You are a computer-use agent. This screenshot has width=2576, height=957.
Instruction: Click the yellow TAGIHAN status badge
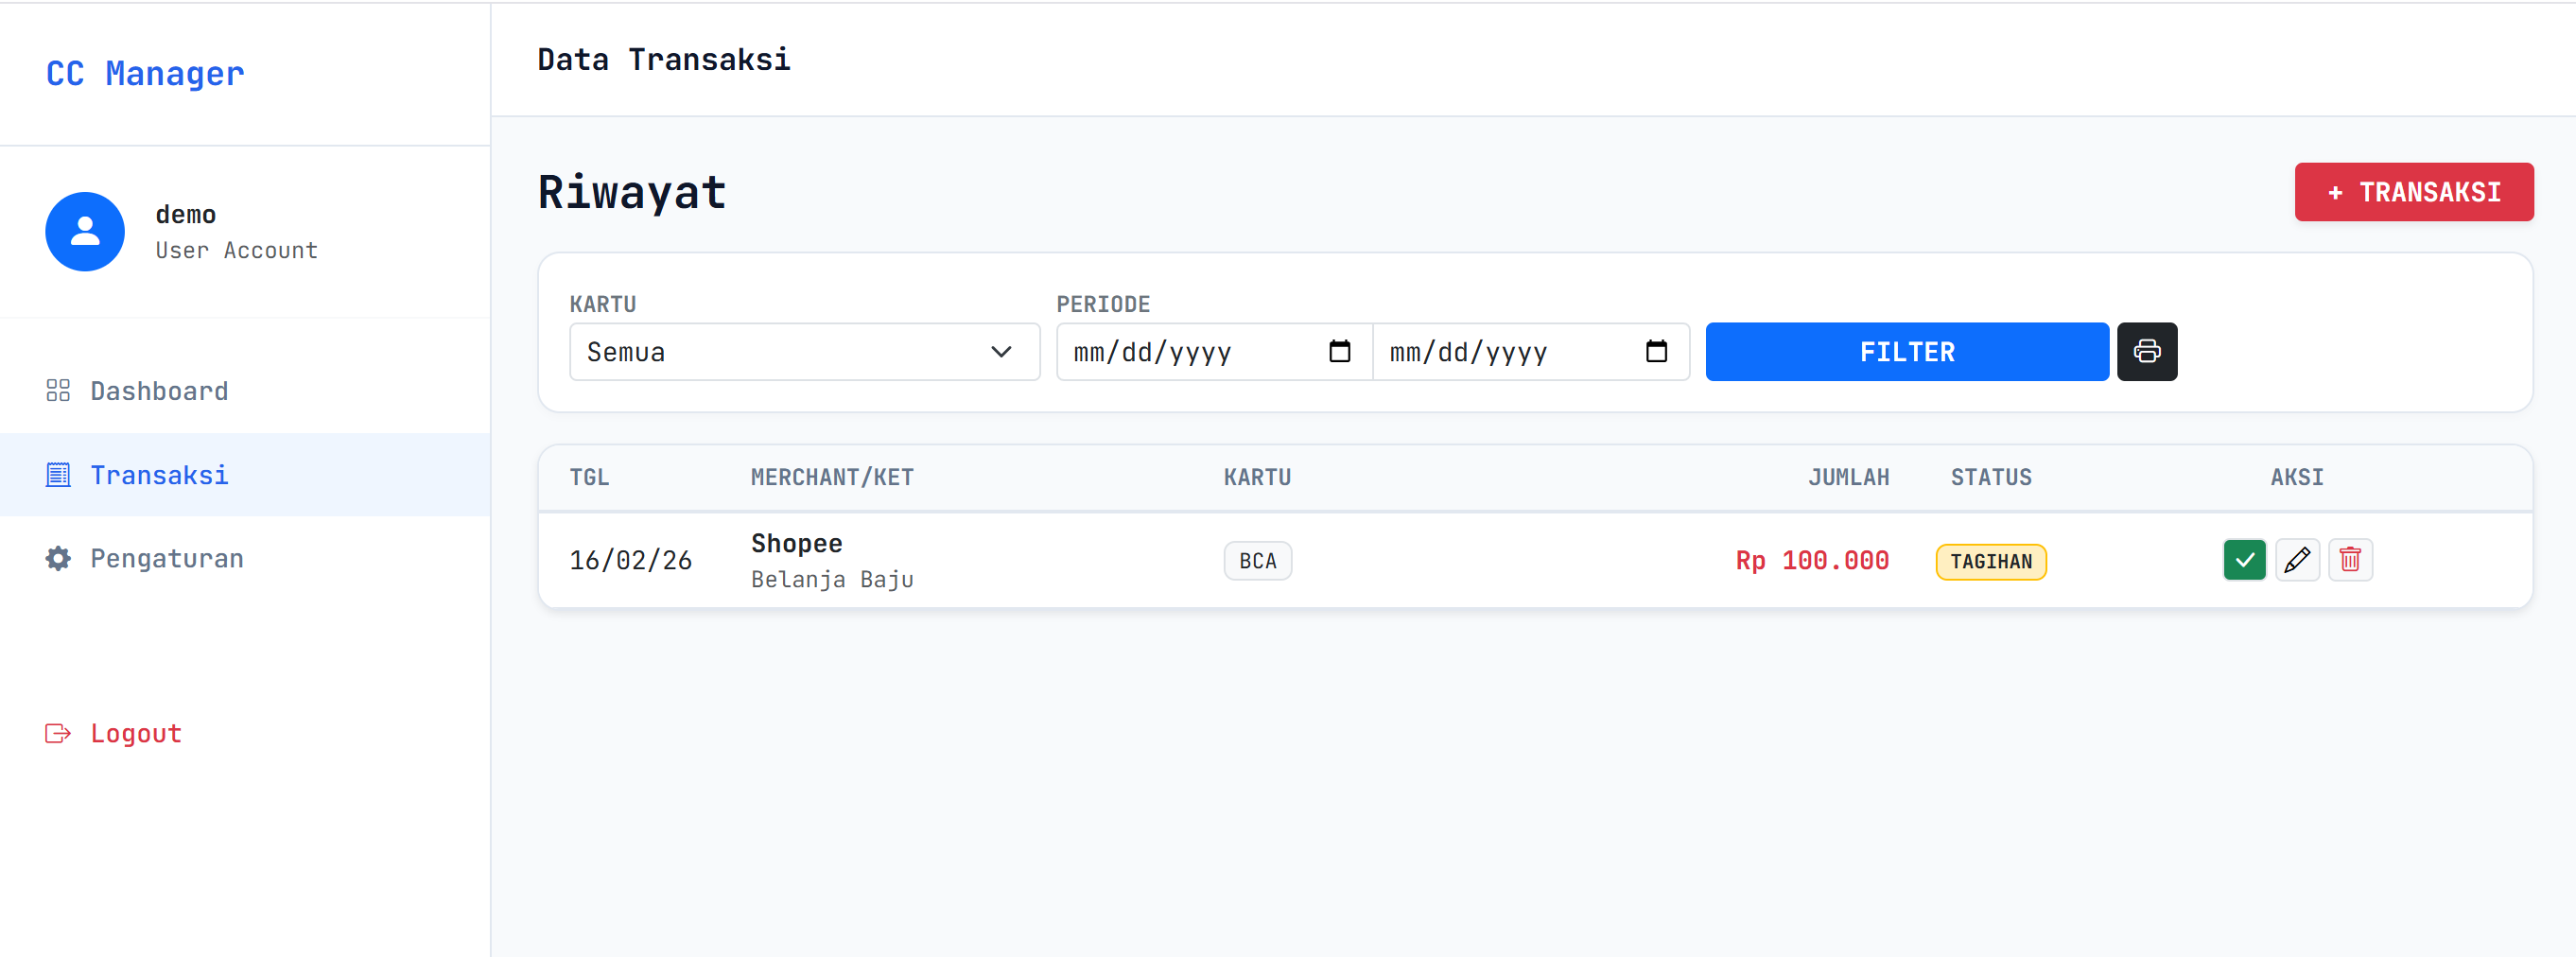[x=1990, y=561]
